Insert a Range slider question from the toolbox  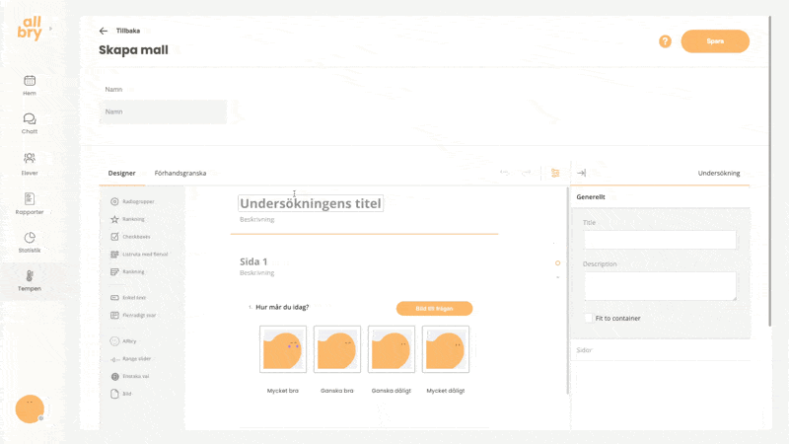pyautogui.click(x=132, y=358)
